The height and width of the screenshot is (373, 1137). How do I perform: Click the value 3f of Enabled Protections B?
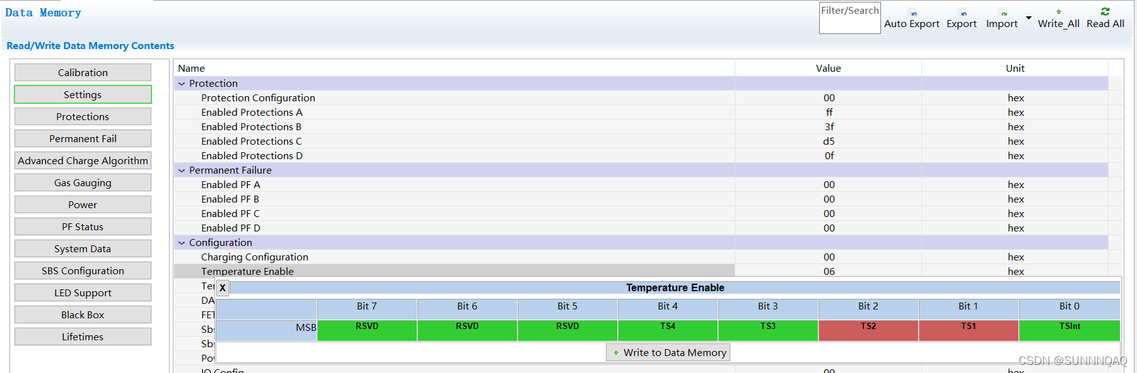coord(829,126)
